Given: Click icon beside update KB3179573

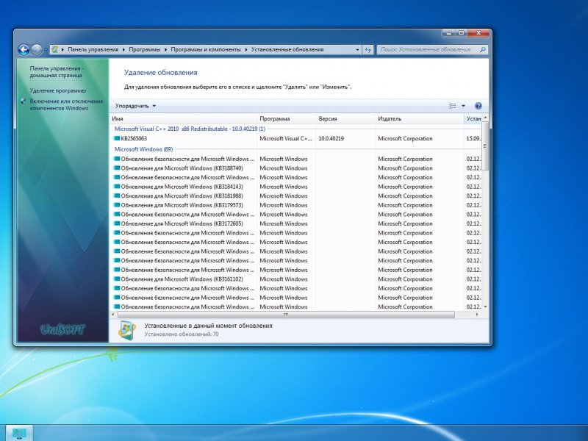Looking at the screenshot, I should point(117,205).
